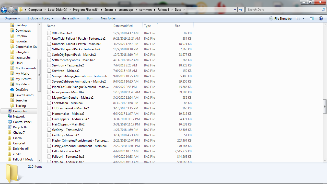Open the Include in library dropdown
The image size is (327, 184).
41,18
